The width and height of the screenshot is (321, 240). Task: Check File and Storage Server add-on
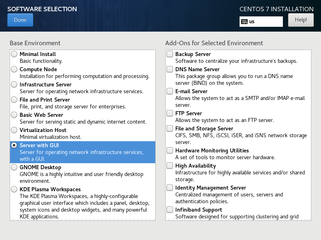[170, 128]
